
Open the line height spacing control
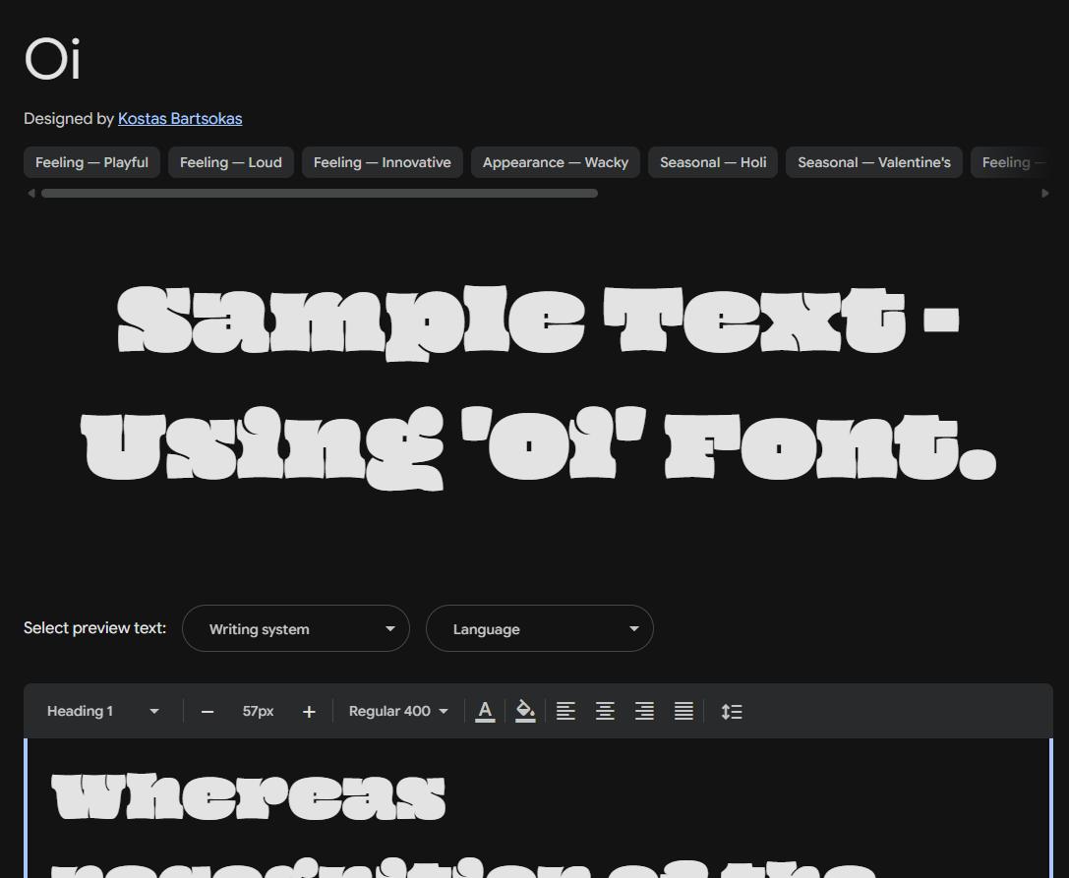click(732, 711)
